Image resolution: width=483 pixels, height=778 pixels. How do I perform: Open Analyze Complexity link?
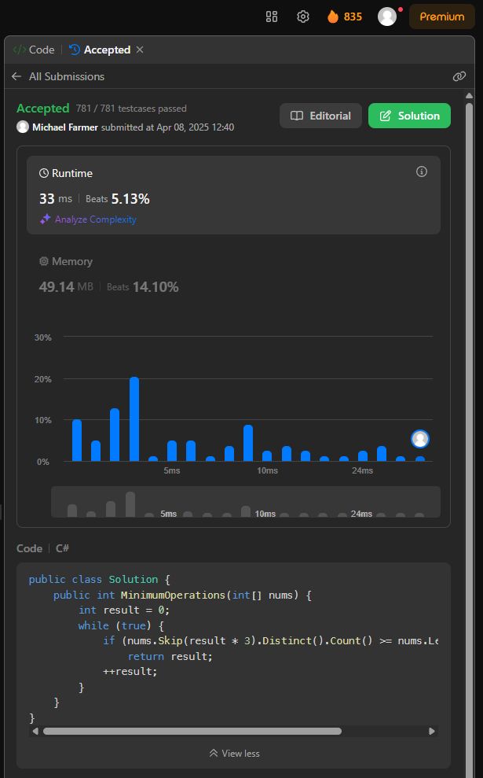[x=95, y=219]
